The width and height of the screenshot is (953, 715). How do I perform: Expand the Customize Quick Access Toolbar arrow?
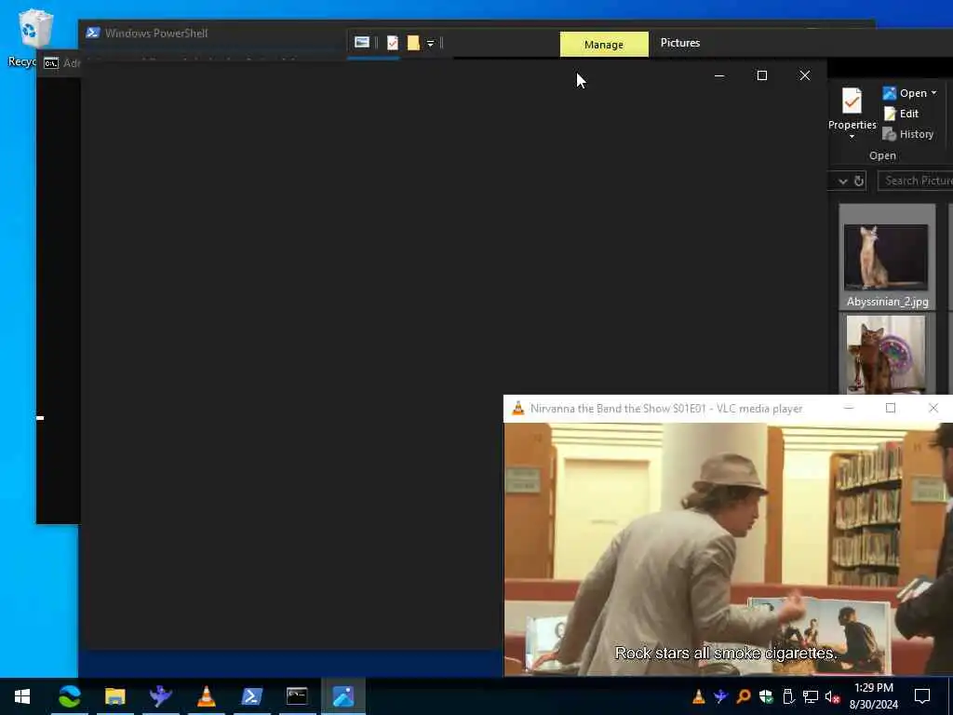coord(430,43)
